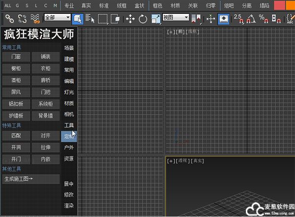Open the 视图 reference coordinate dropdown

pos(176,17)
